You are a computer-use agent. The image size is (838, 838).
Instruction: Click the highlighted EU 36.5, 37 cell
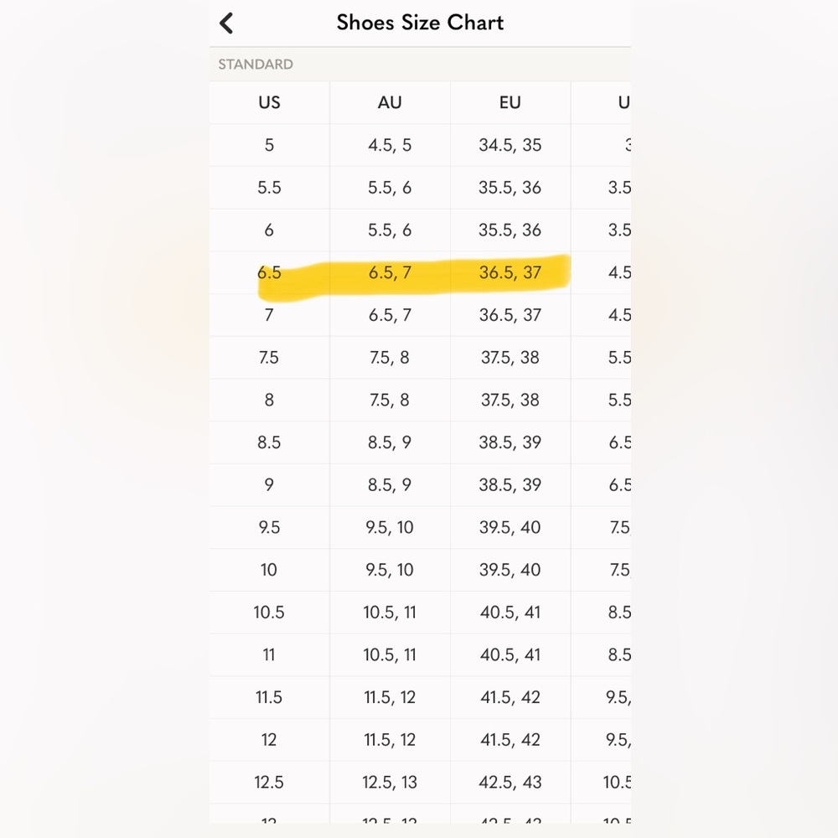tap(510, 272)
